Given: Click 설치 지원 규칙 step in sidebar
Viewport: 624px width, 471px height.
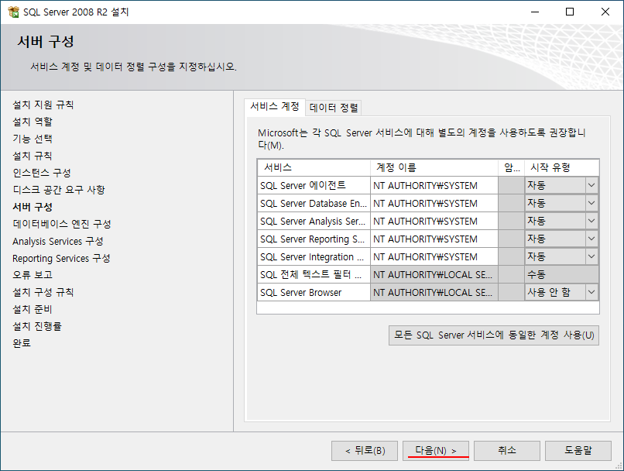Looking at the screenshot, I should [x=43, y=105].
